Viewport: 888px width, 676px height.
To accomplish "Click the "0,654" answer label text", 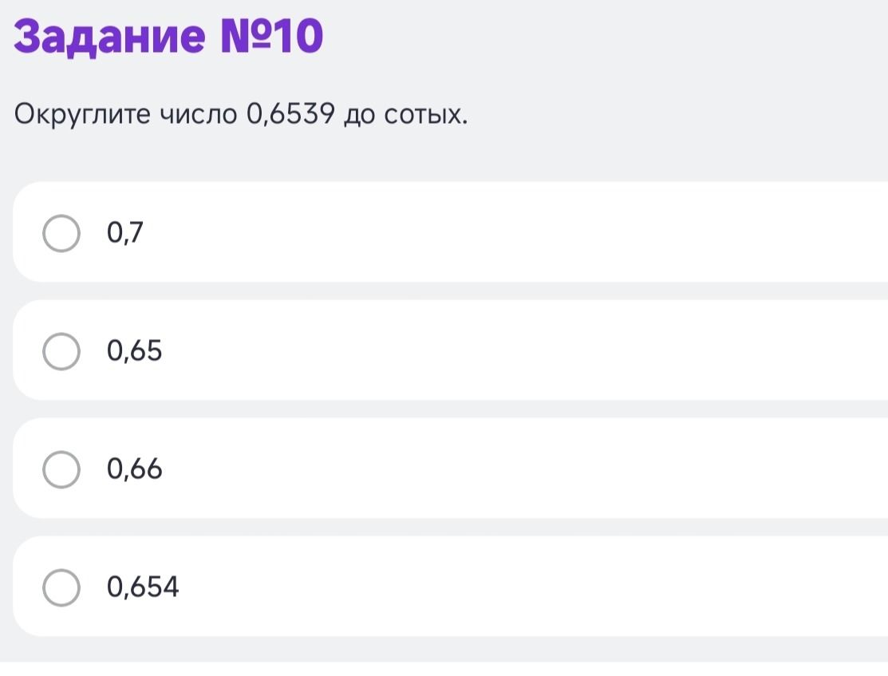I will click(143, 587).
